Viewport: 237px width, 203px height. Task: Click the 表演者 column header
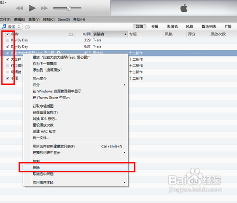[x=109, y=34]
